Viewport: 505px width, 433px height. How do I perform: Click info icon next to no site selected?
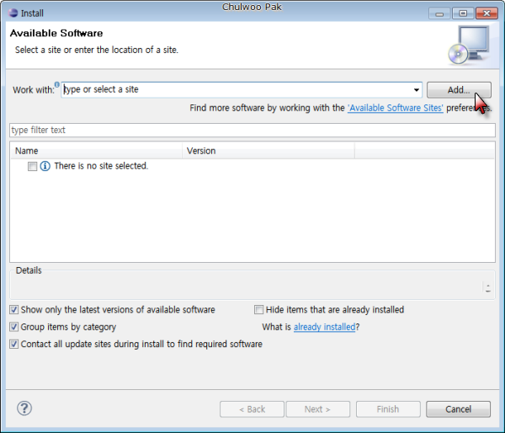(x=45, y=166)
